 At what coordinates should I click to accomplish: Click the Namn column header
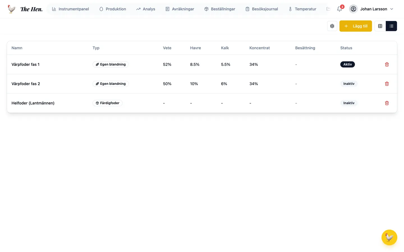[17, 48]
